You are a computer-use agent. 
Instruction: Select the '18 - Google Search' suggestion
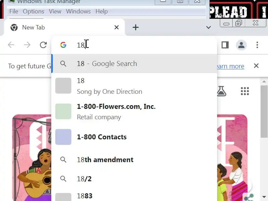134,64
